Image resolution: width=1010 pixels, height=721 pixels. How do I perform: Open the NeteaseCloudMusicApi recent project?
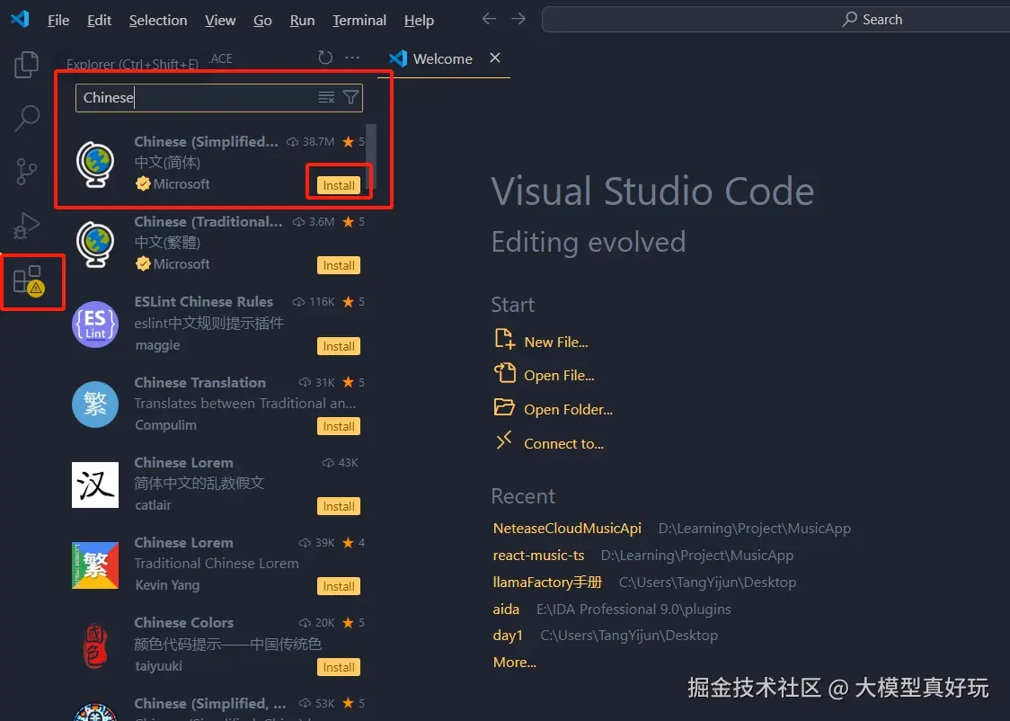click(x=566, y=528)
